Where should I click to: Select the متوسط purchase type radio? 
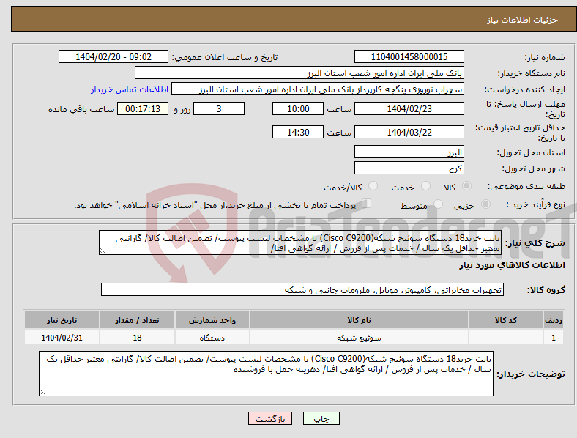tap(439, 204)
